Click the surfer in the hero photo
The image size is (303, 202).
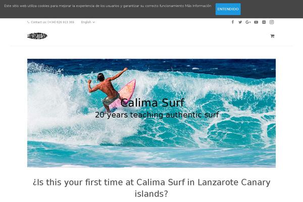(106, 89)
